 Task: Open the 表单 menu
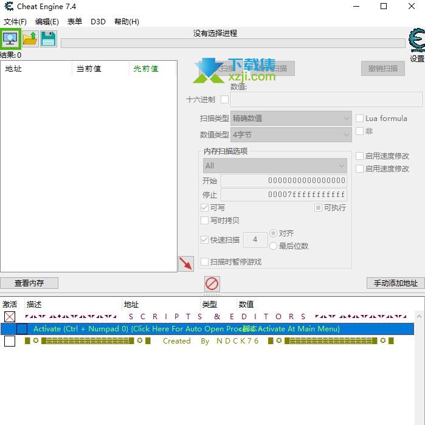coord(75,22)
